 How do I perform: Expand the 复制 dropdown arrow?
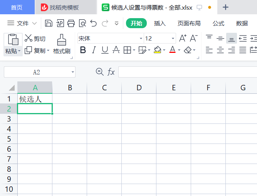tap(48, 51)
